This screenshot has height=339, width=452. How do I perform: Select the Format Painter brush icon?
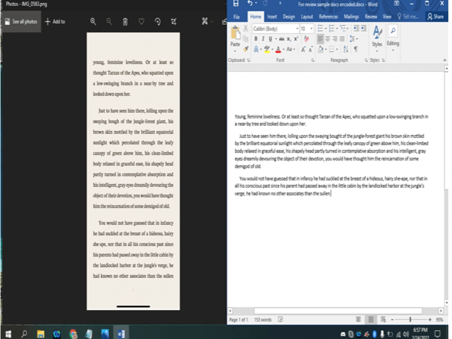[x=245, y=49]
